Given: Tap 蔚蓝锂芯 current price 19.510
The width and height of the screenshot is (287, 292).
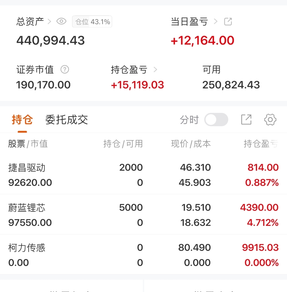Looking at the screenshot, I should coord(196,208).
